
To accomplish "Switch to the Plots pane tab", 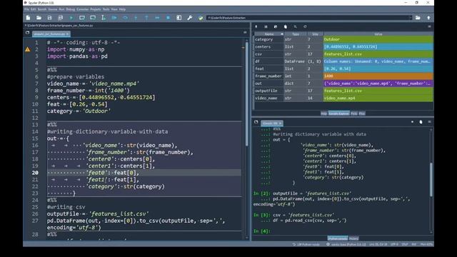I will [x=354, y=114].
